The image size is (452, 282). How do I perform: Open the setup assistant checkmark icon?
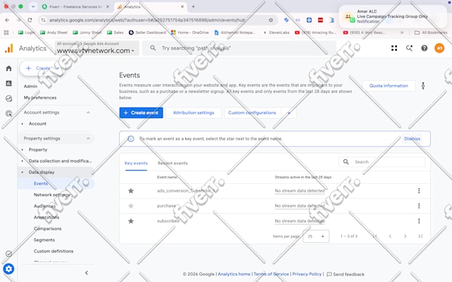(9, 253)
